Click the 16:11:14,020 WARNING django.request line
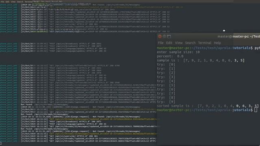The image size is (260, 146). click(x=80, y=117)
